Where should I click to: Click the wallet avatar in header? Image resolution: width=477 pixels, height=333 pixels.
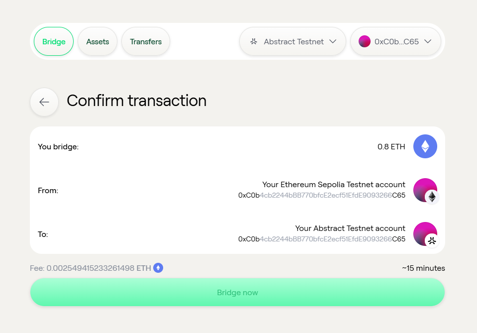pos(365,42)
